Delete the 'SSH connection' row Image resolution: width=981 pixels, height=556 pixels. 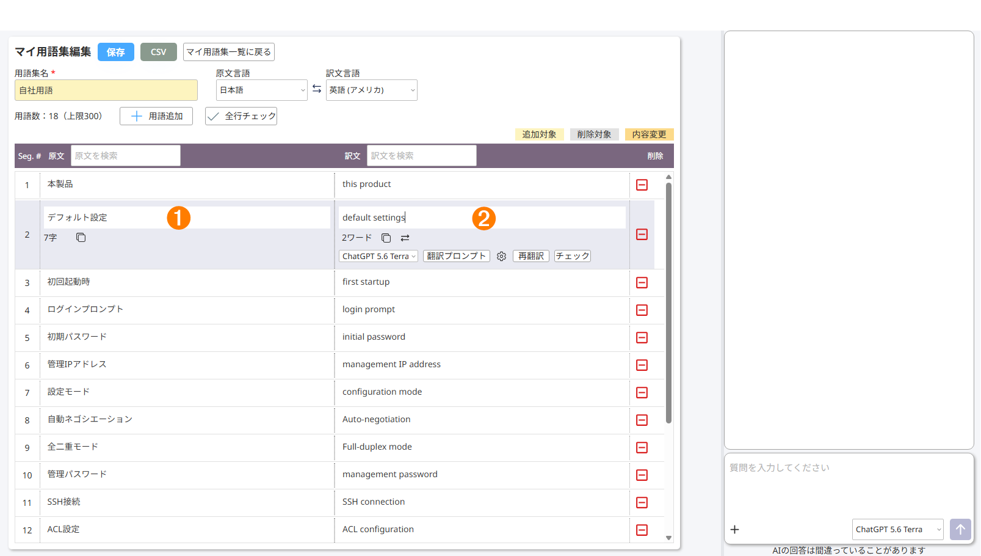[642, 502]
